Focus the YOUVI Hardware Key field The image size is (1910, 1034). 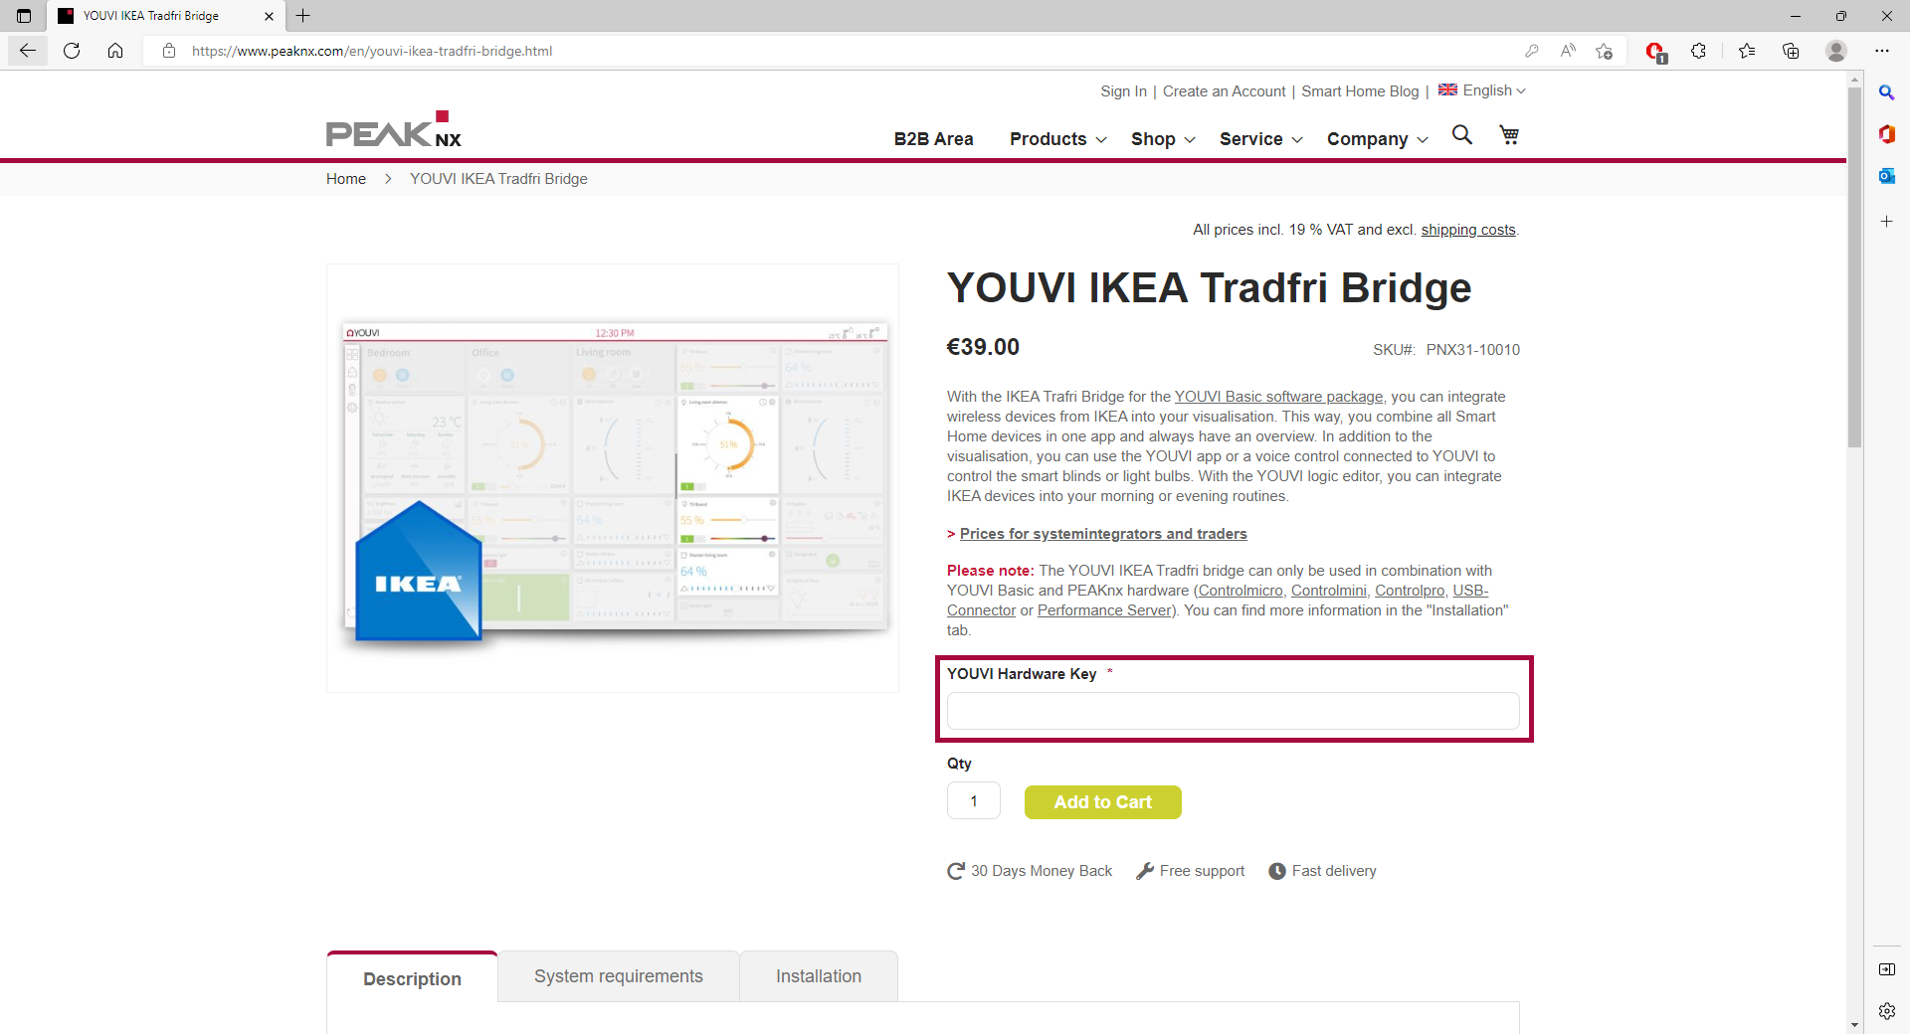(x=1233, y=711)
